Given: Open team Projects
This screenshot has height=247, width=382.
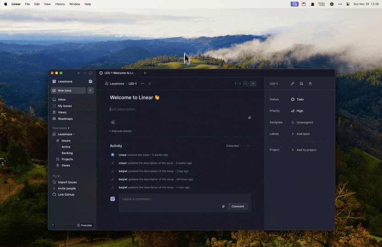Looking at the screenshot, I should click(x=67, y=159).
